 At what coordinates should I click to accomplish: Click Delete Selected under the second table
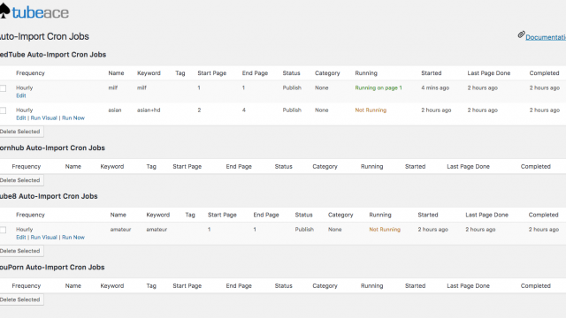coord(21,180)
